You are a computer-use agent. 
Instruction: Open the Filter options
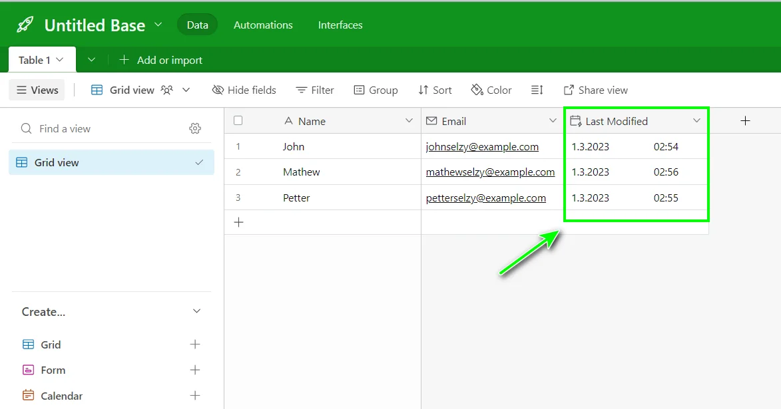pos(314,90)
